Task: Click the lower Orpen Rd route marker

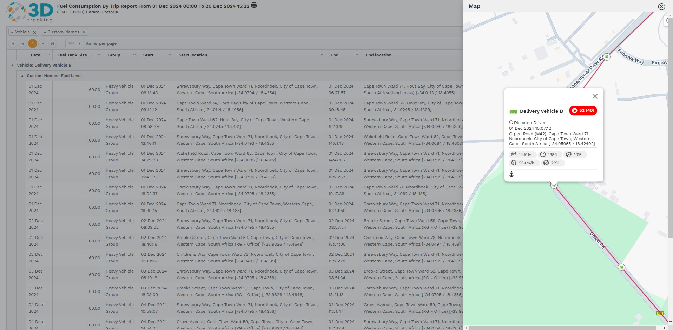Action: click(621, 267)
